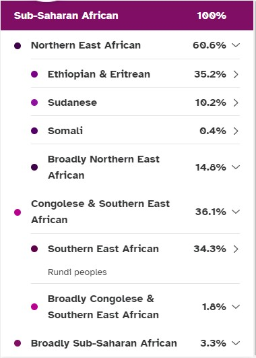Click the Southern East African label

click(x=103, y=249)
